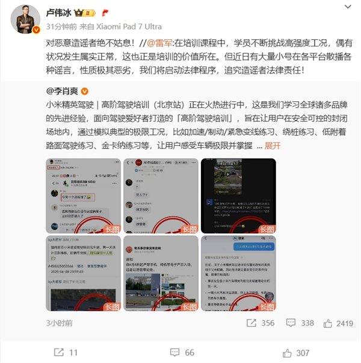Open this post's 66 comments
The image size is (361, 363).
click(182, 353)
